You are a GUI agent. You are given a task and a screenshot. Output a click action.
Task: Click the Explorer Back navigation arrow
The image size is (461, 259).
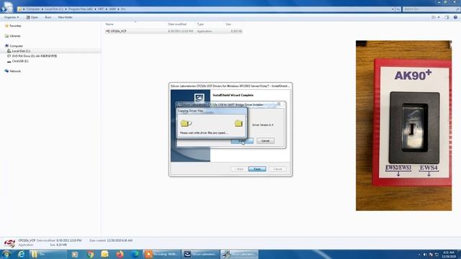tap(4, 9)
